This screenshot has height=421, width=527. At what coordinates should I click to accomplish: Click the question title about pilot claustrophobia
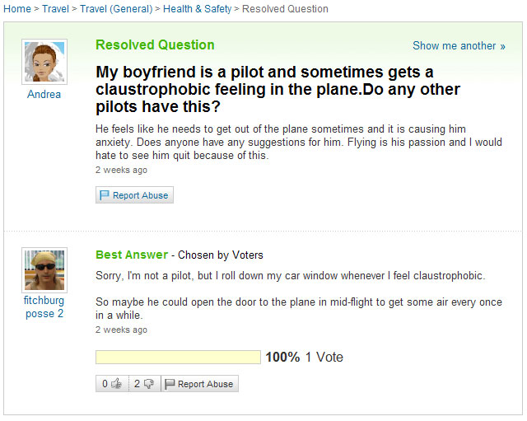pyautogui.click(x=277, y=90)
